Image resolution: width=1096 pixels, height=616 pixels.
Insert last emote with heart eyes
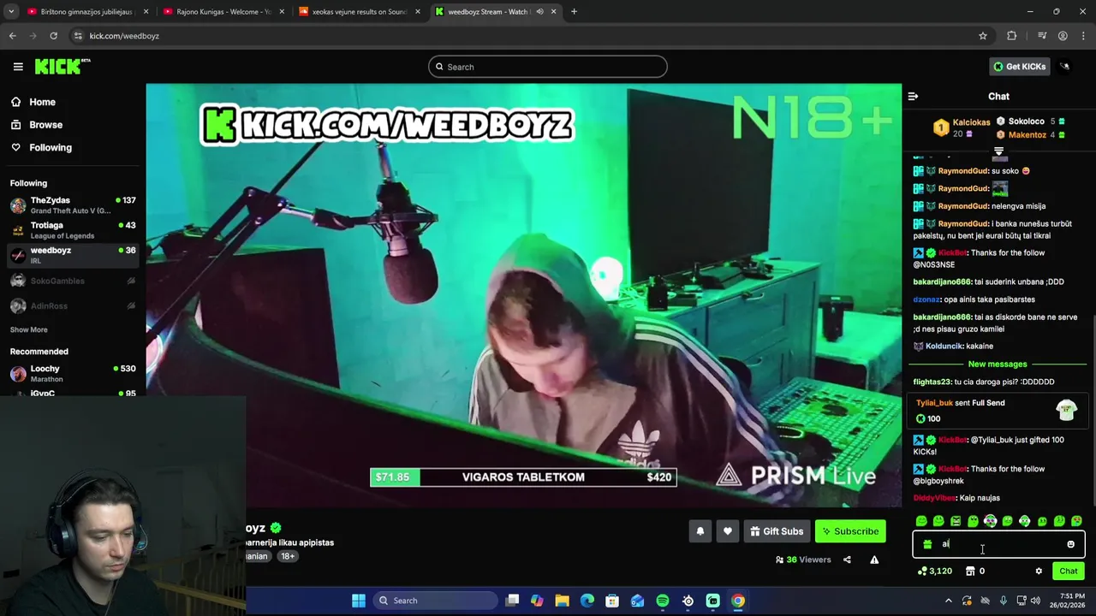[1076, 521]
